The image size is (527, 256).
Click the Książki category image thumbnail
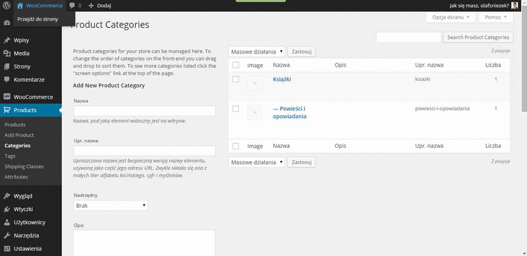tap(255, 83)
